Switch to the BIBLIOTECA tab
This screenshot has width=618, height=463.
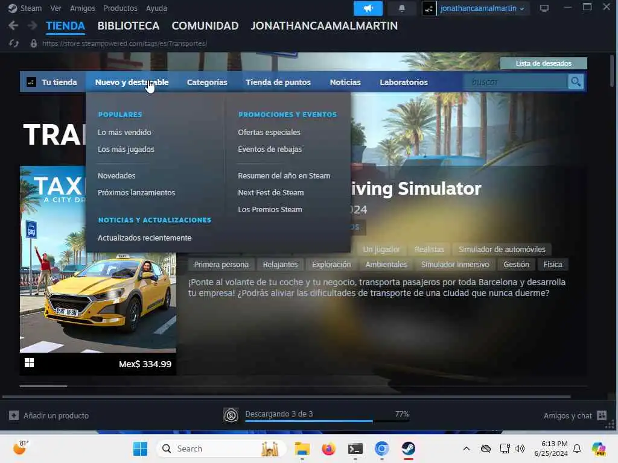(129, 25)
